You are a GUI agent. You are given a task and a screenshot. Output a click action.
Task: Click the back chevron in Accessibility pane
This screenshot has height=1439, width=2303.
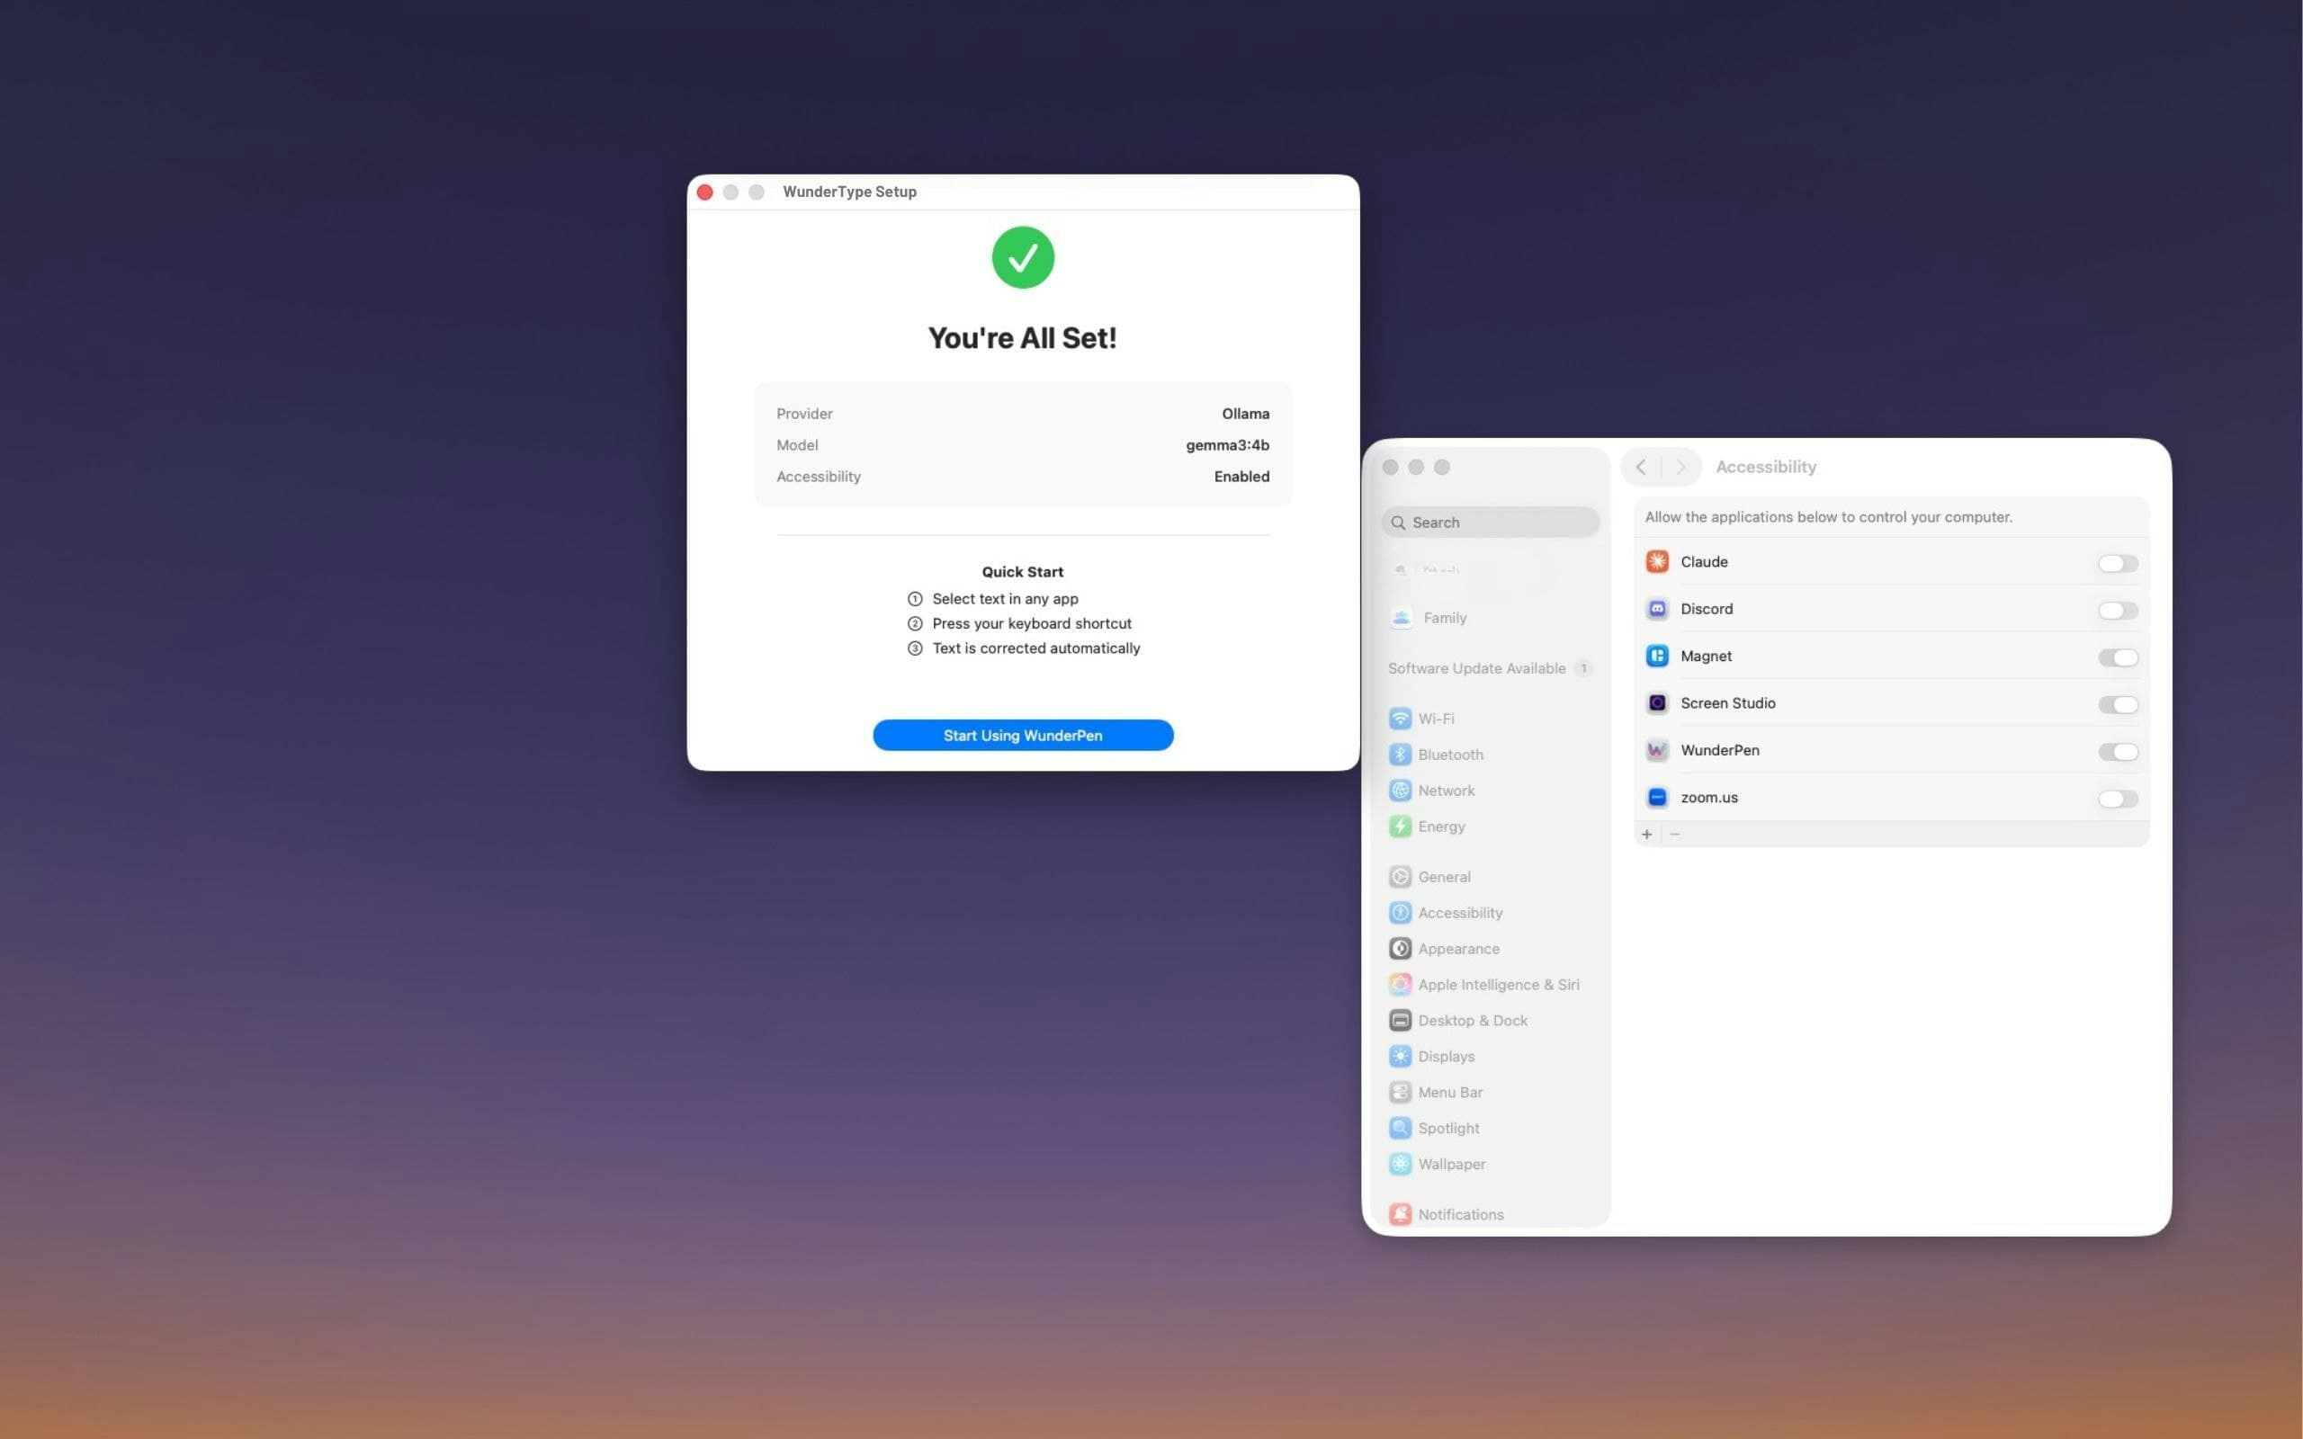click(x=1642, y=467)
